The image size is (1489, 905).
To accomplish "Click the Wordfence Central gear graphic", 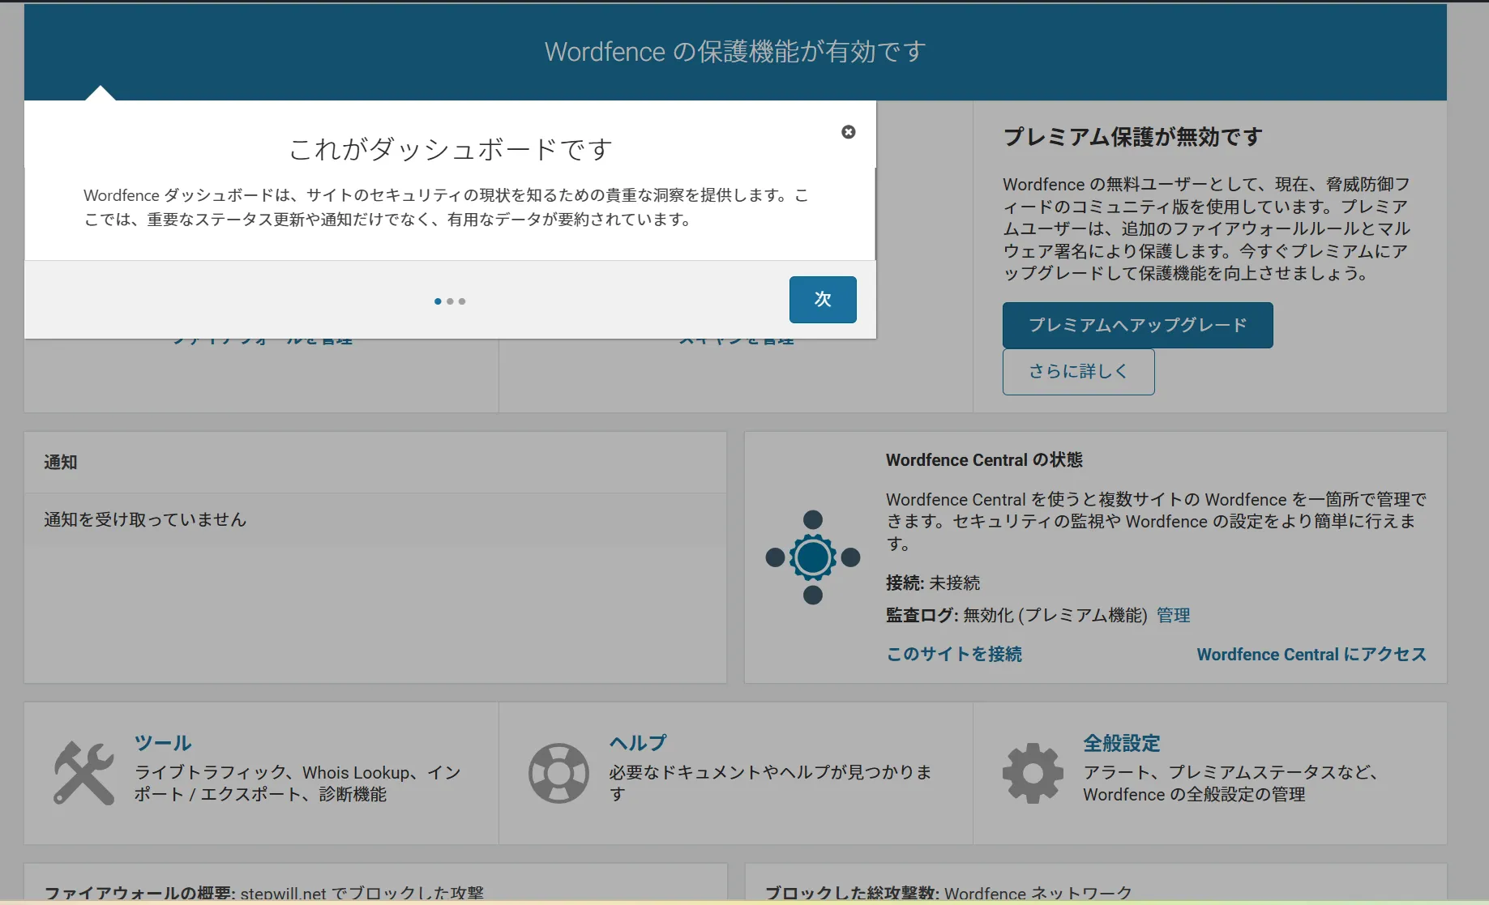I will coord(812,557).
